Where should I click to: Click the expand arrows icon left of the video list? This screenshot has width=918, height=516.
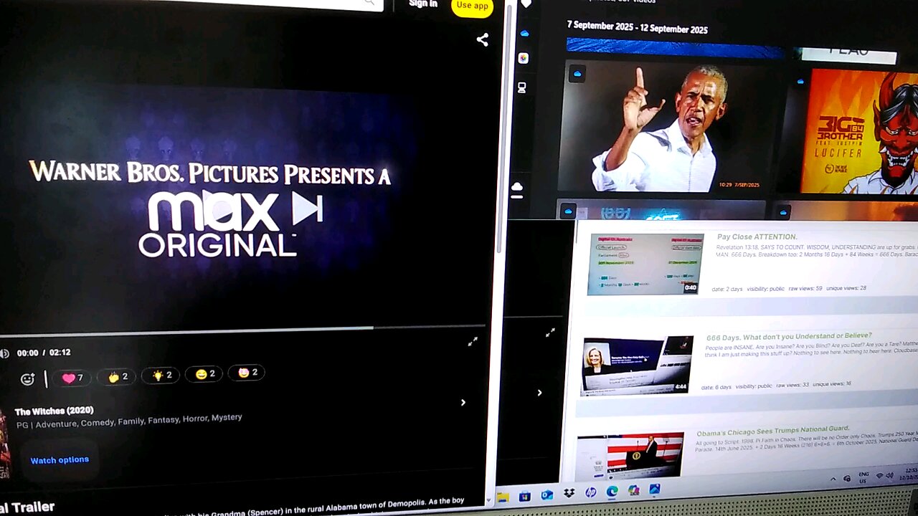tap(550, 333)
